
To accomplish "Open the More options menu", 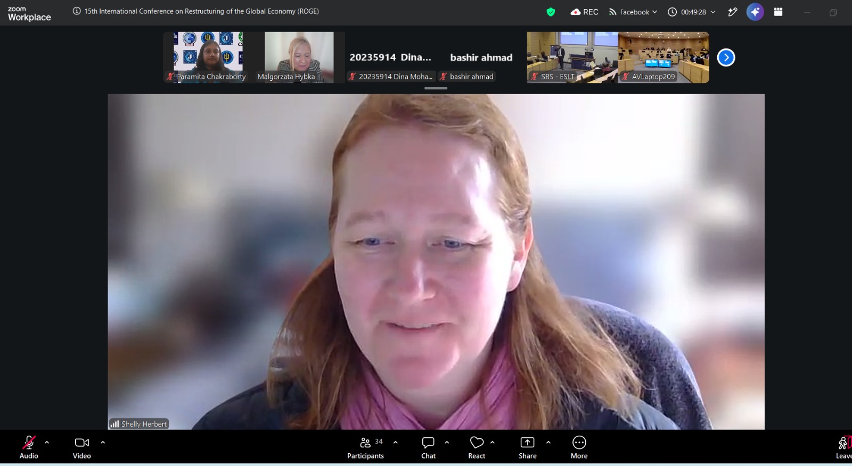I will point(579,448).
